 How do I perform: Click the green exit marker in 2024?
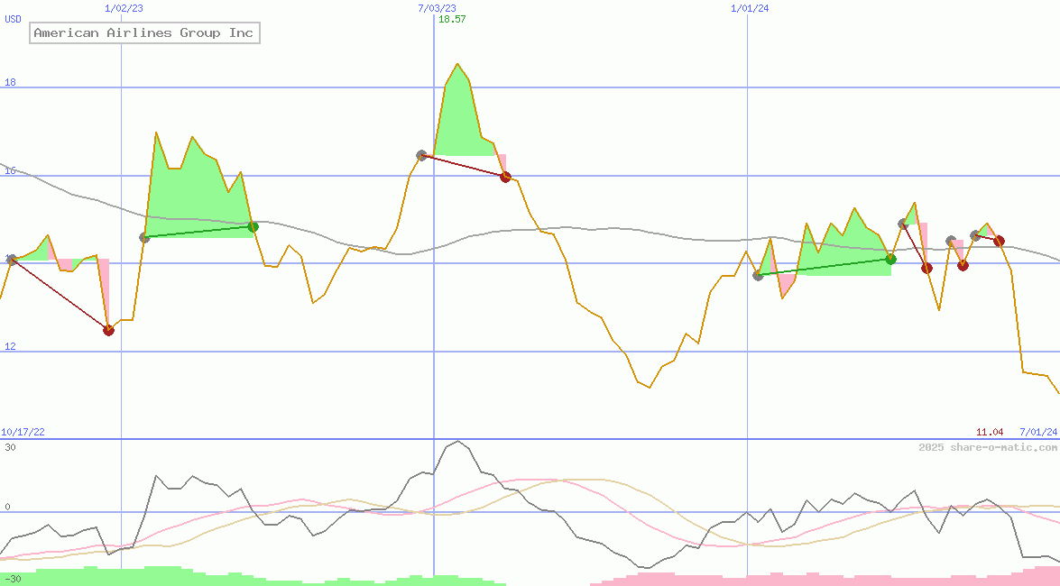pos(890,259)
